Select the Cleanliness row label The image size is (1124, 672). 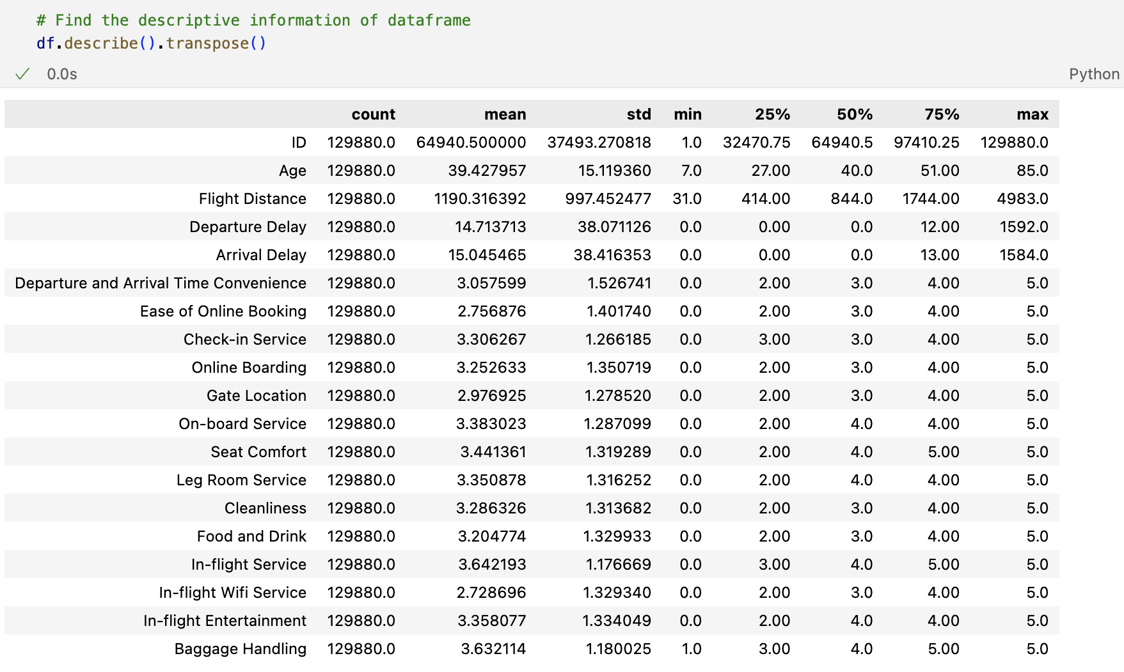tap(265, 508)
